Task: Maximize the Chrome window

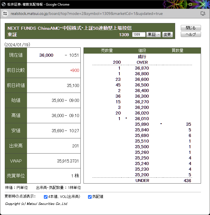Action: click(190, 4)
